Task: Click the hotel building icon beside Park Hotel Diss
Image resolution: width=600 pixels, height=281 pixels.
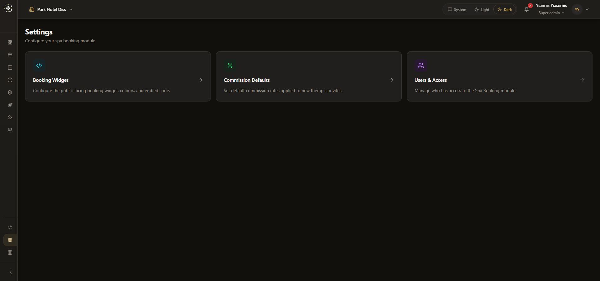Action: coord(32,9)
